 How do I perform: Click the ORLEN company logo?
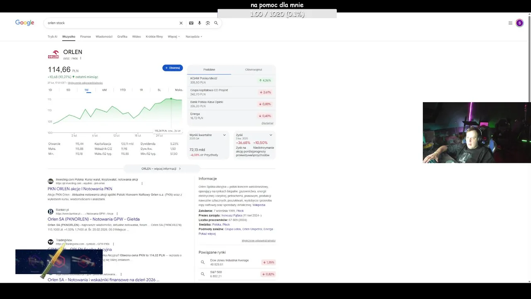(x=53, y=54)
